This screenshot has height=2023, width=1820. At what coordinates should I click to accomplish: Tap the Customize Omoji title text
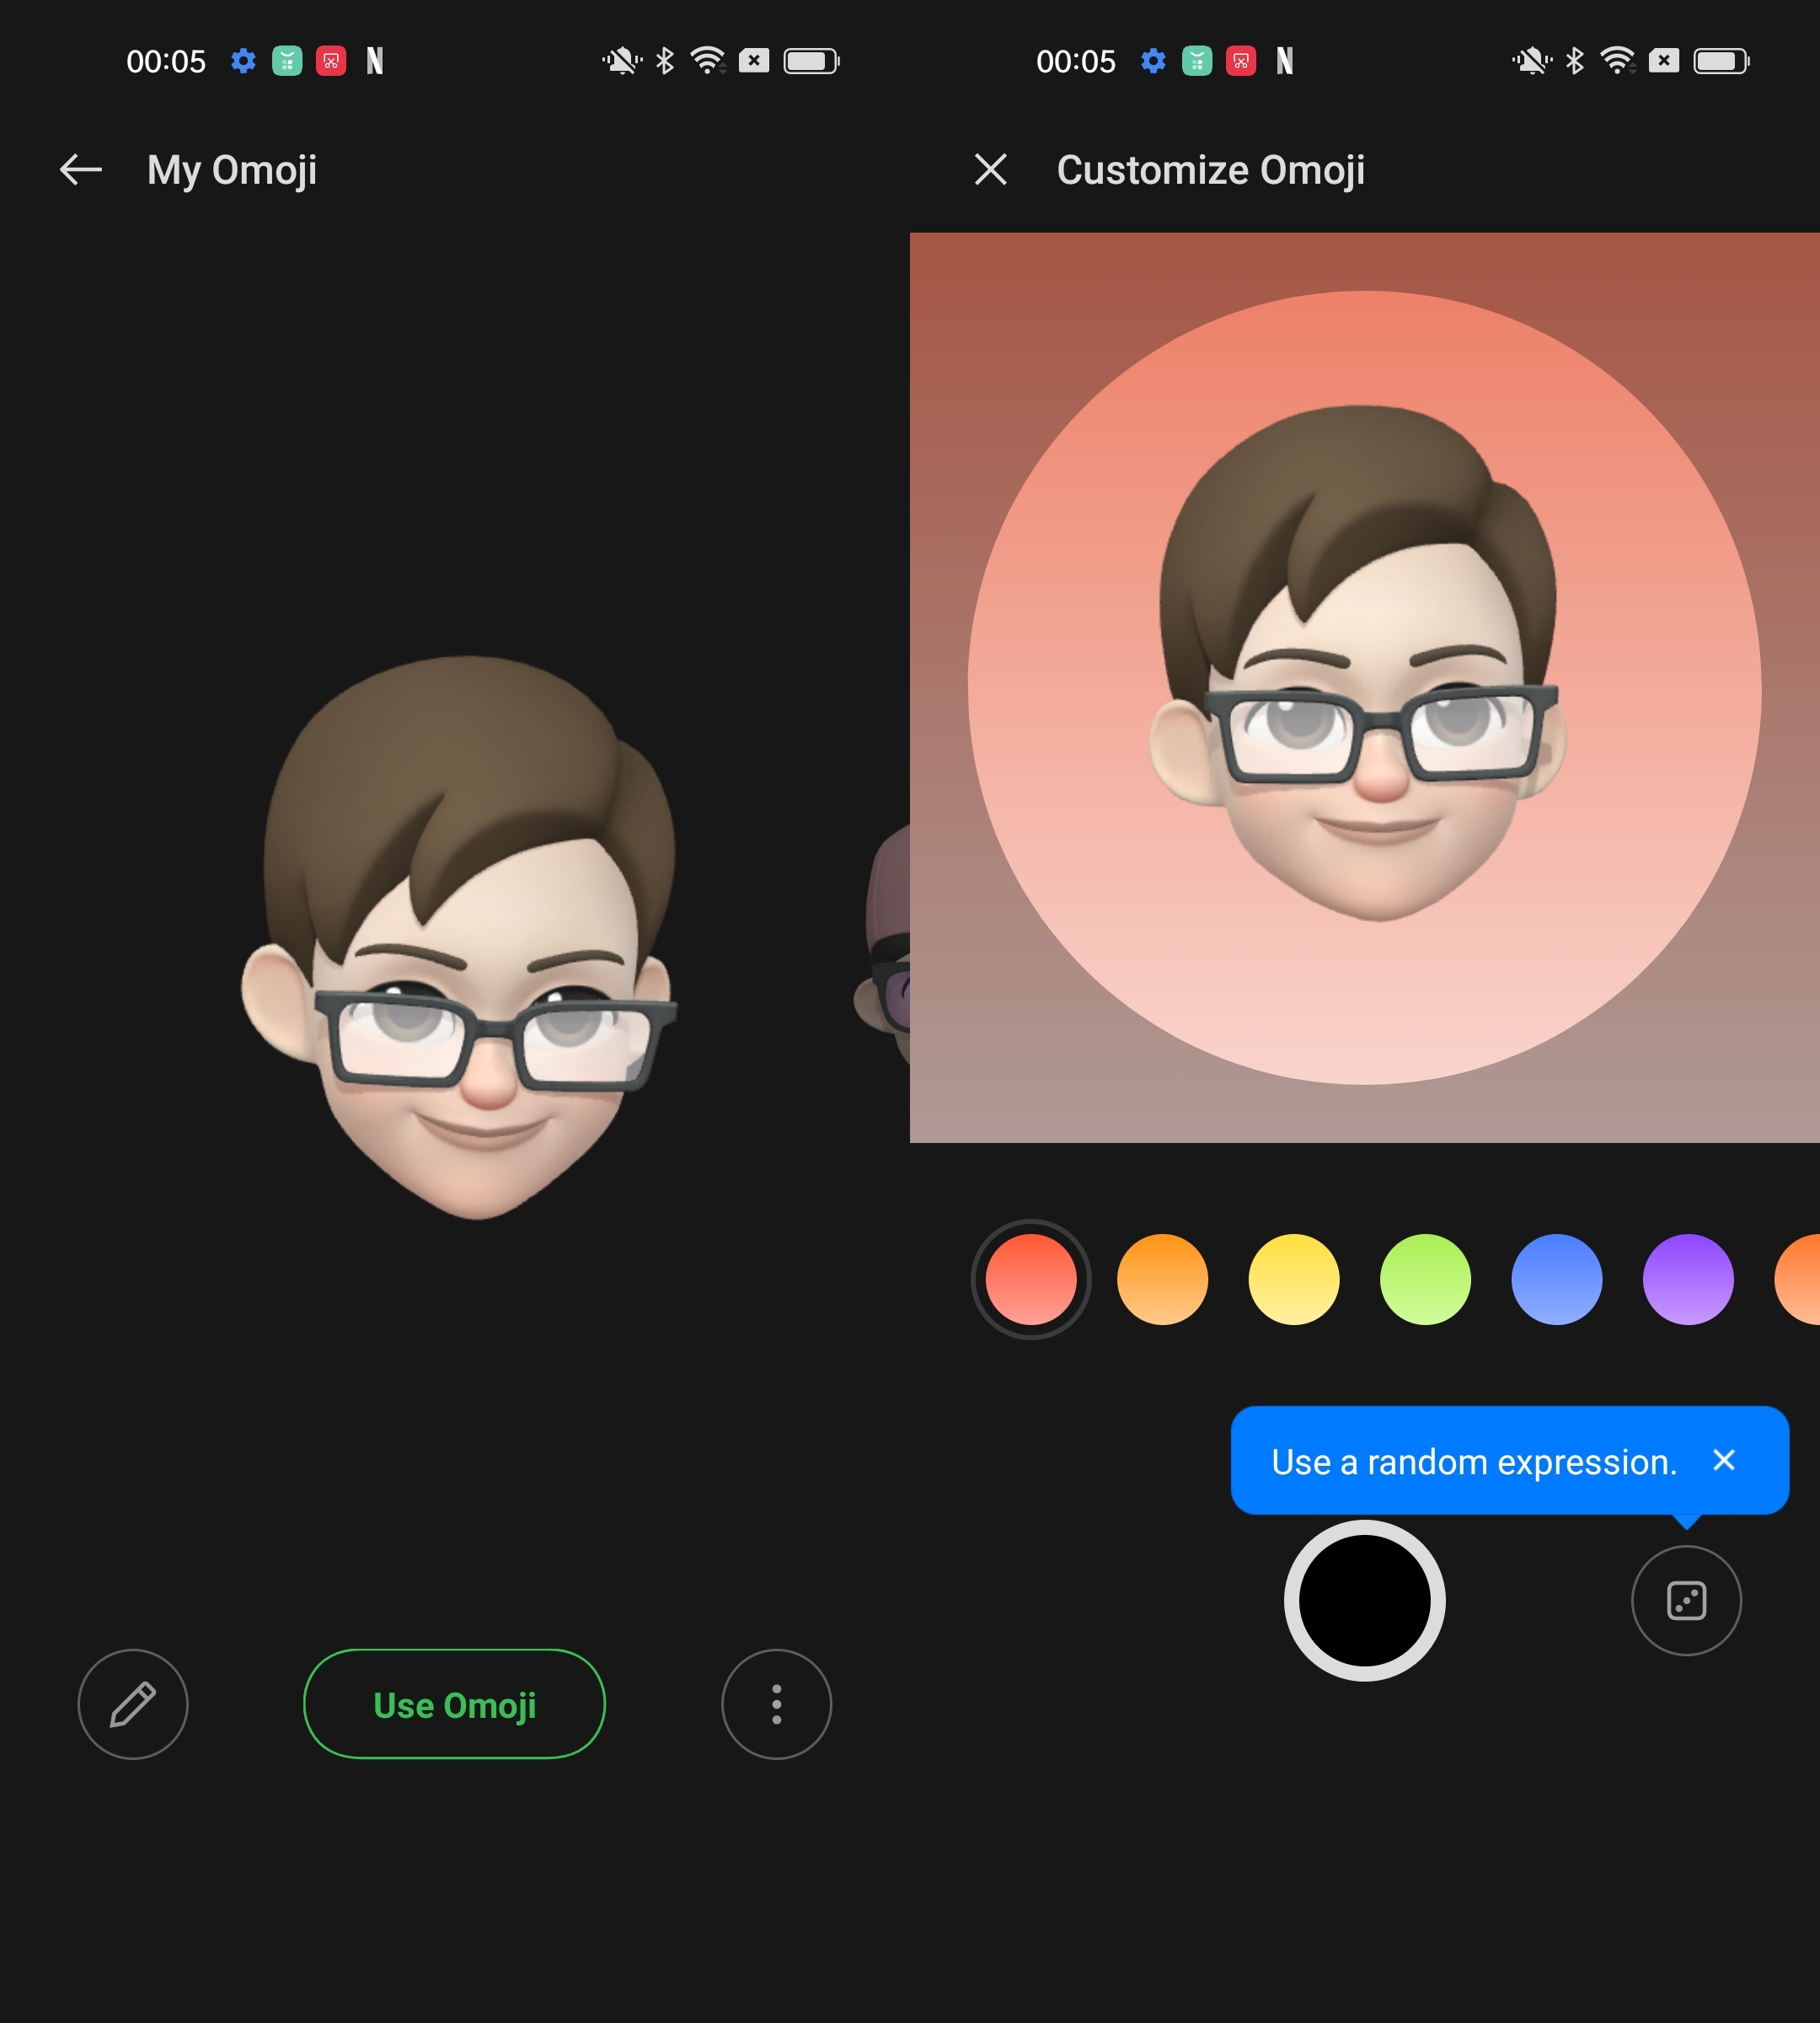(1211, 170)
